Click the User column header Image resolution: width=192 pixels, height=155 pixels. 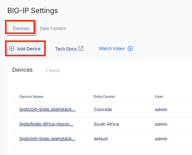159,97
